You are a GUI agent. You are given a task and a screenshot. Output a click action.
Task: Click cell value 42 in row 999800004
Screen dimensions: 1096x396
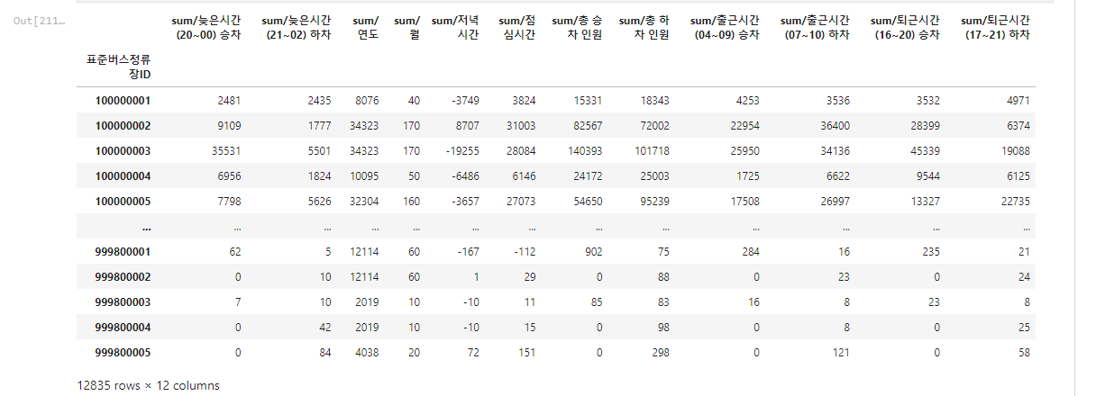[326, 327]
